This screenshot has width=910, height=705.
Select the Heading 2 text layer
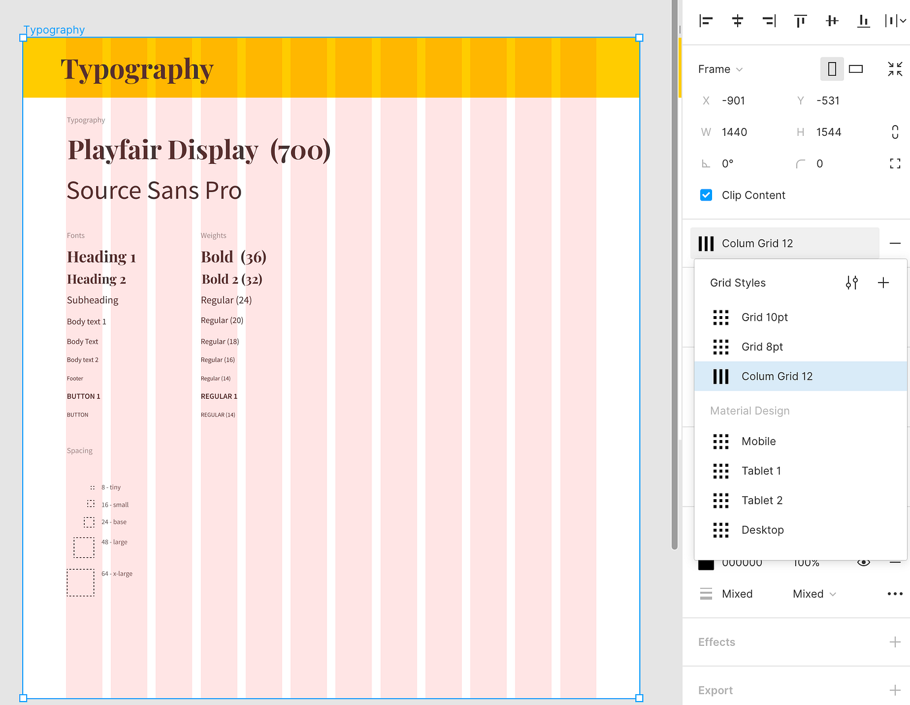click(97, 279)
